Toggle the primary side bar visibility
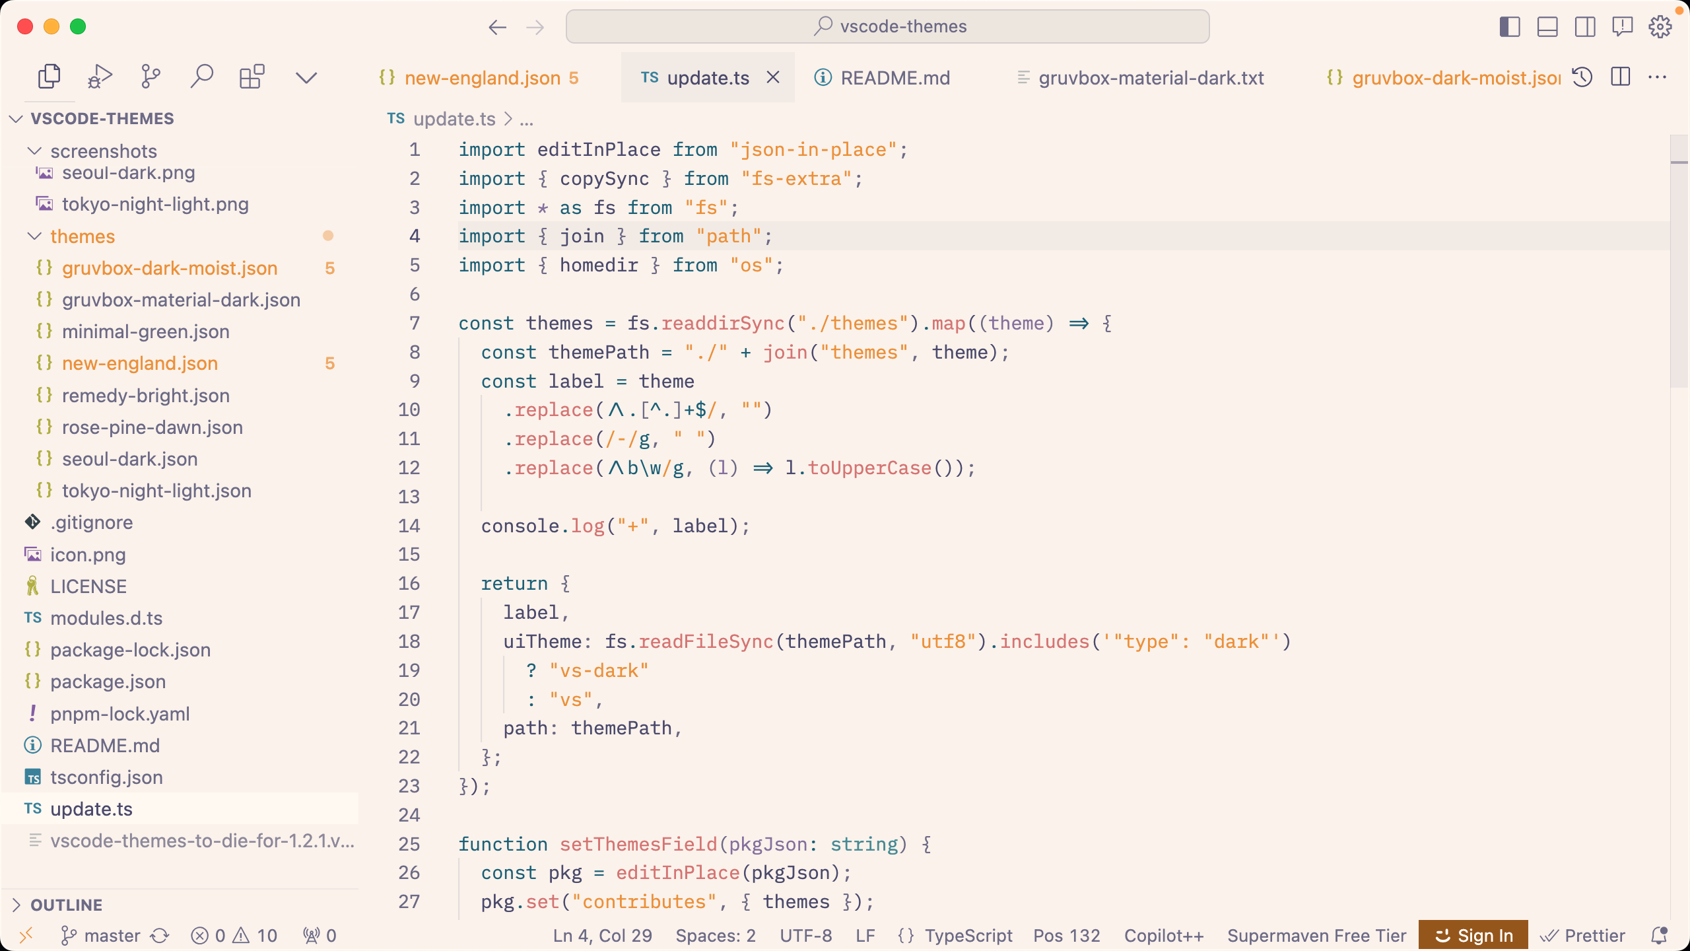 (1510, 26)
